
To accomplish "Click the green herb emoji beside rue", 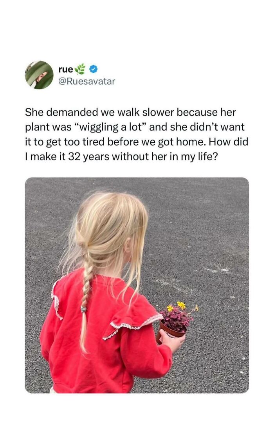I will [81, 69].
